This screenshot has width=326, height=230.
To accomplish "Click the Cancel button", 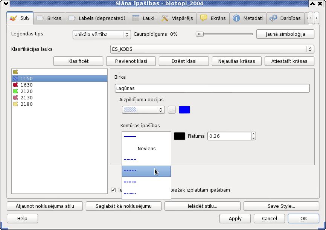I will click(x=269, y=219).
